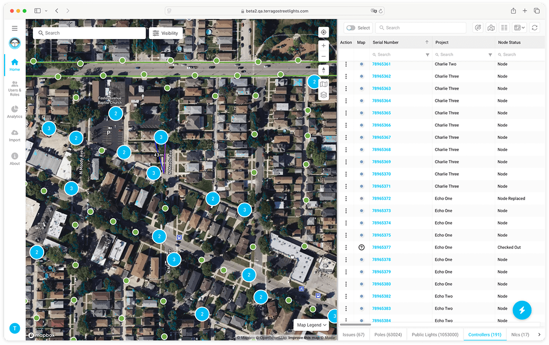This screenshot has width=549, height=345.
Task: Expand the Map Legend dropdown
Action: click(312, 325)
